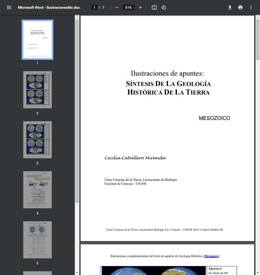Download the PDF file
260x275 pixels.
point(230,8)
